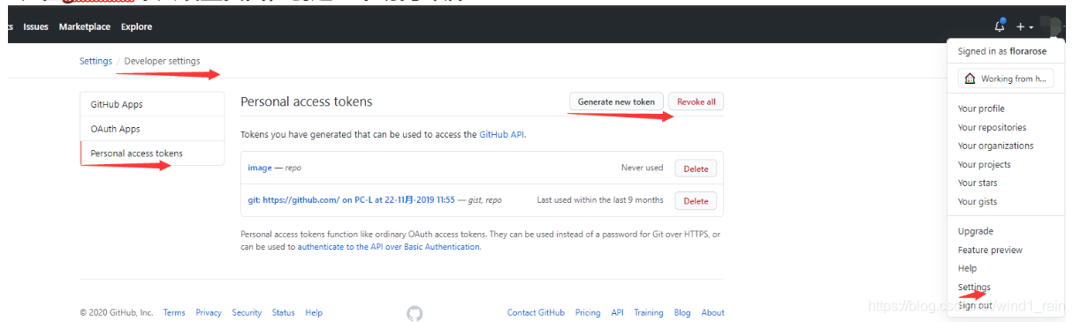
Task: Open Training footer link
Action: [x=648, y=312]
